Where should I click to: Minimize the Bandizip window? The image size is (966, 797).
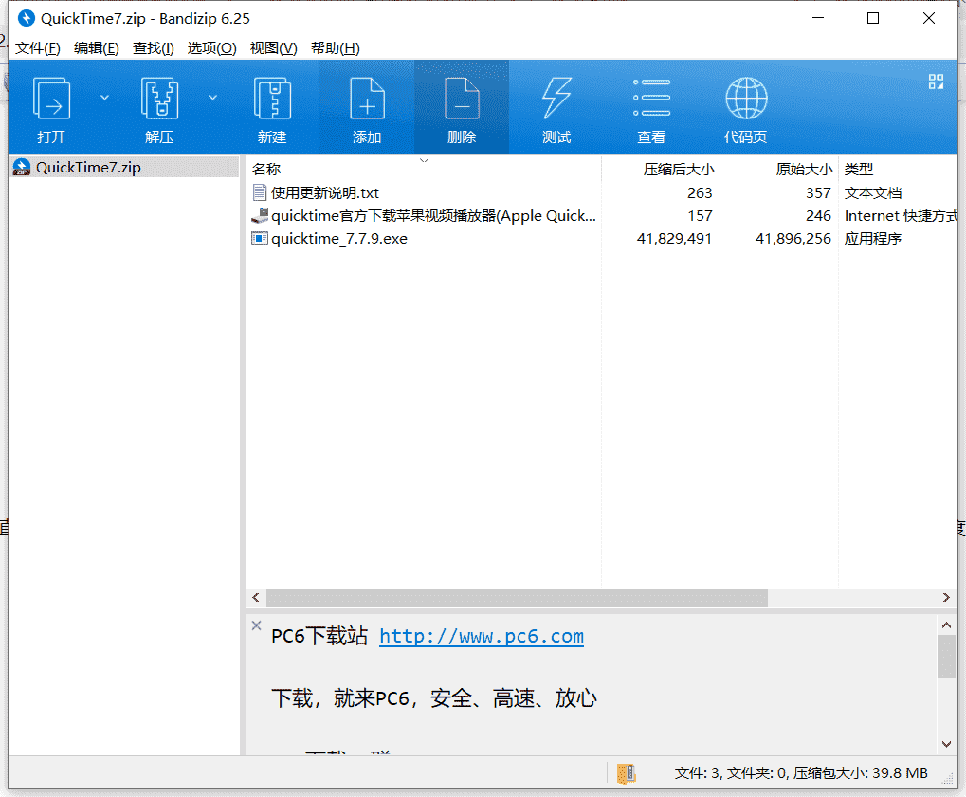818,18
